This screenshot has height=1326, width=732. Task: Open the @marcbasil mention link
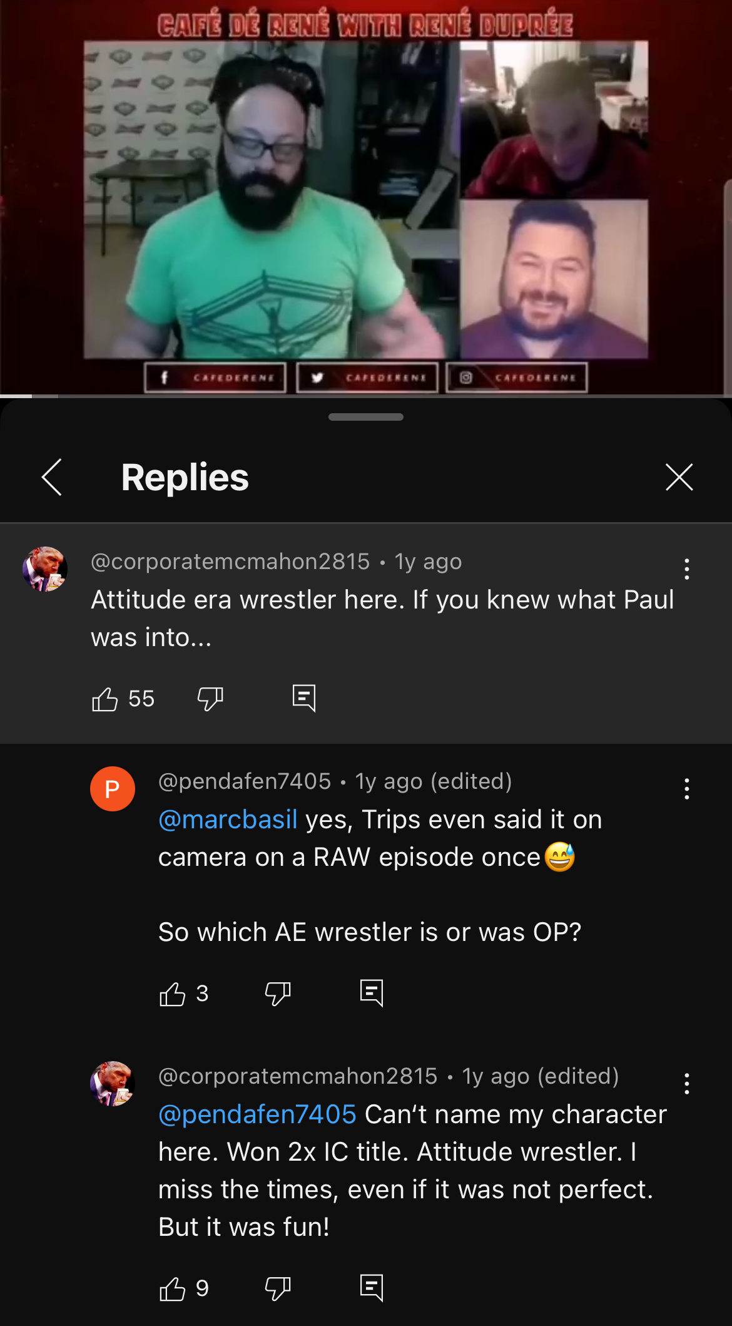point(228,820)
